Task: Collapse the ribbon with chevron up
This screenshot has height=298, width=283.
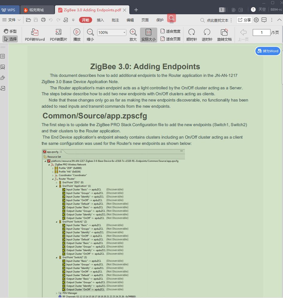Action: pyautogui.click(x=279, y=20)
